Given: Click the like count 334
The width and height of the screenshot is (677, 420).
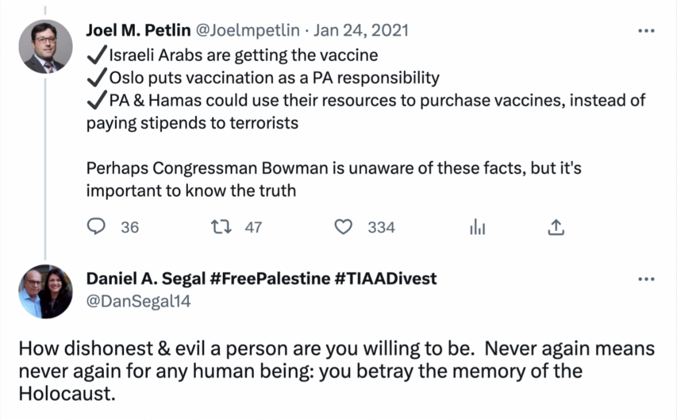Looking at the screenshot, I should tap(381, 227).
